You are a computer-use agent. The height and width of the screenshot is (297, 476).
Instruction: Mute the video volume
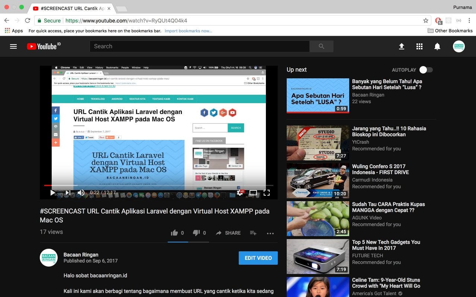pyautogui.click(x=81, y=193)
